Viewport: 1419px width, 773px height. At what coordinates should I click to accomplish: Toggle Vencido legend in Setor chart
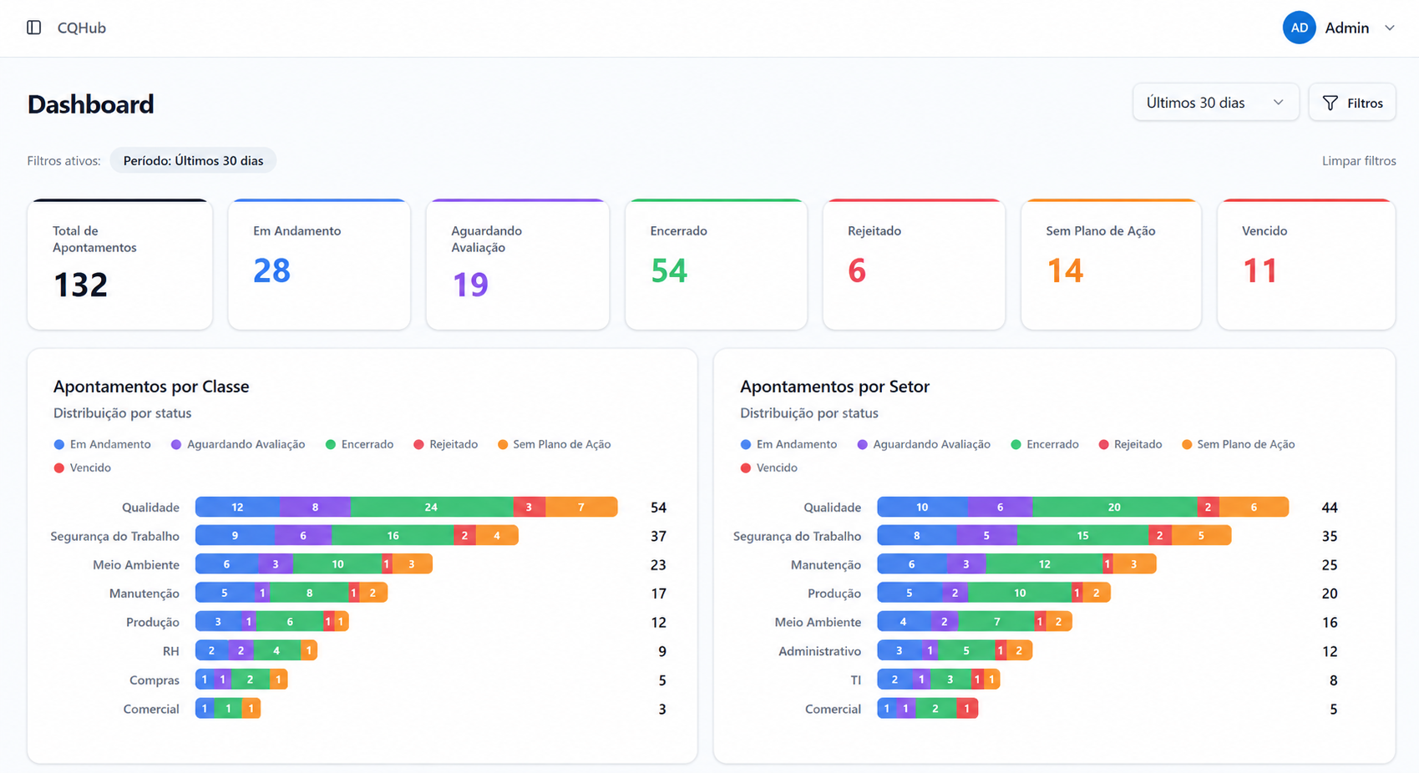coord(768,467)
